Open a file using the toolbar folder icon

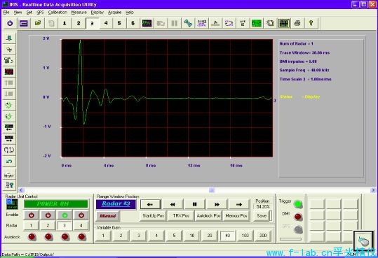coord(38,23)
